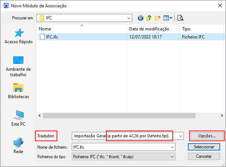Open Acesso Rápido in sidebar
Viewport: 226px width, 167px height.
pyautogui.click(x=18, y=36)
